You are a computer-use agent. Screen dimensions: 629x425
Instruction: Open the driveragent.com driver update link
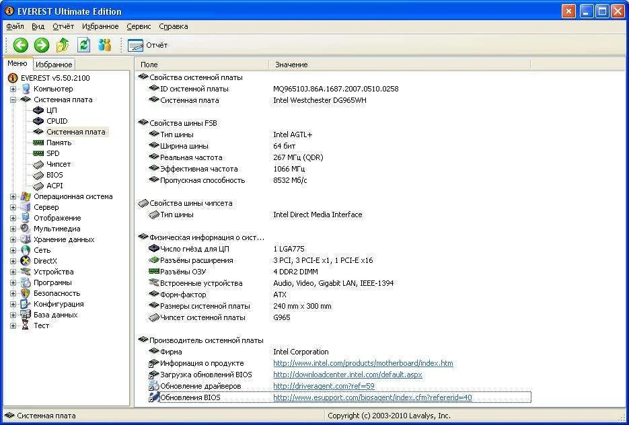point(324,386)
